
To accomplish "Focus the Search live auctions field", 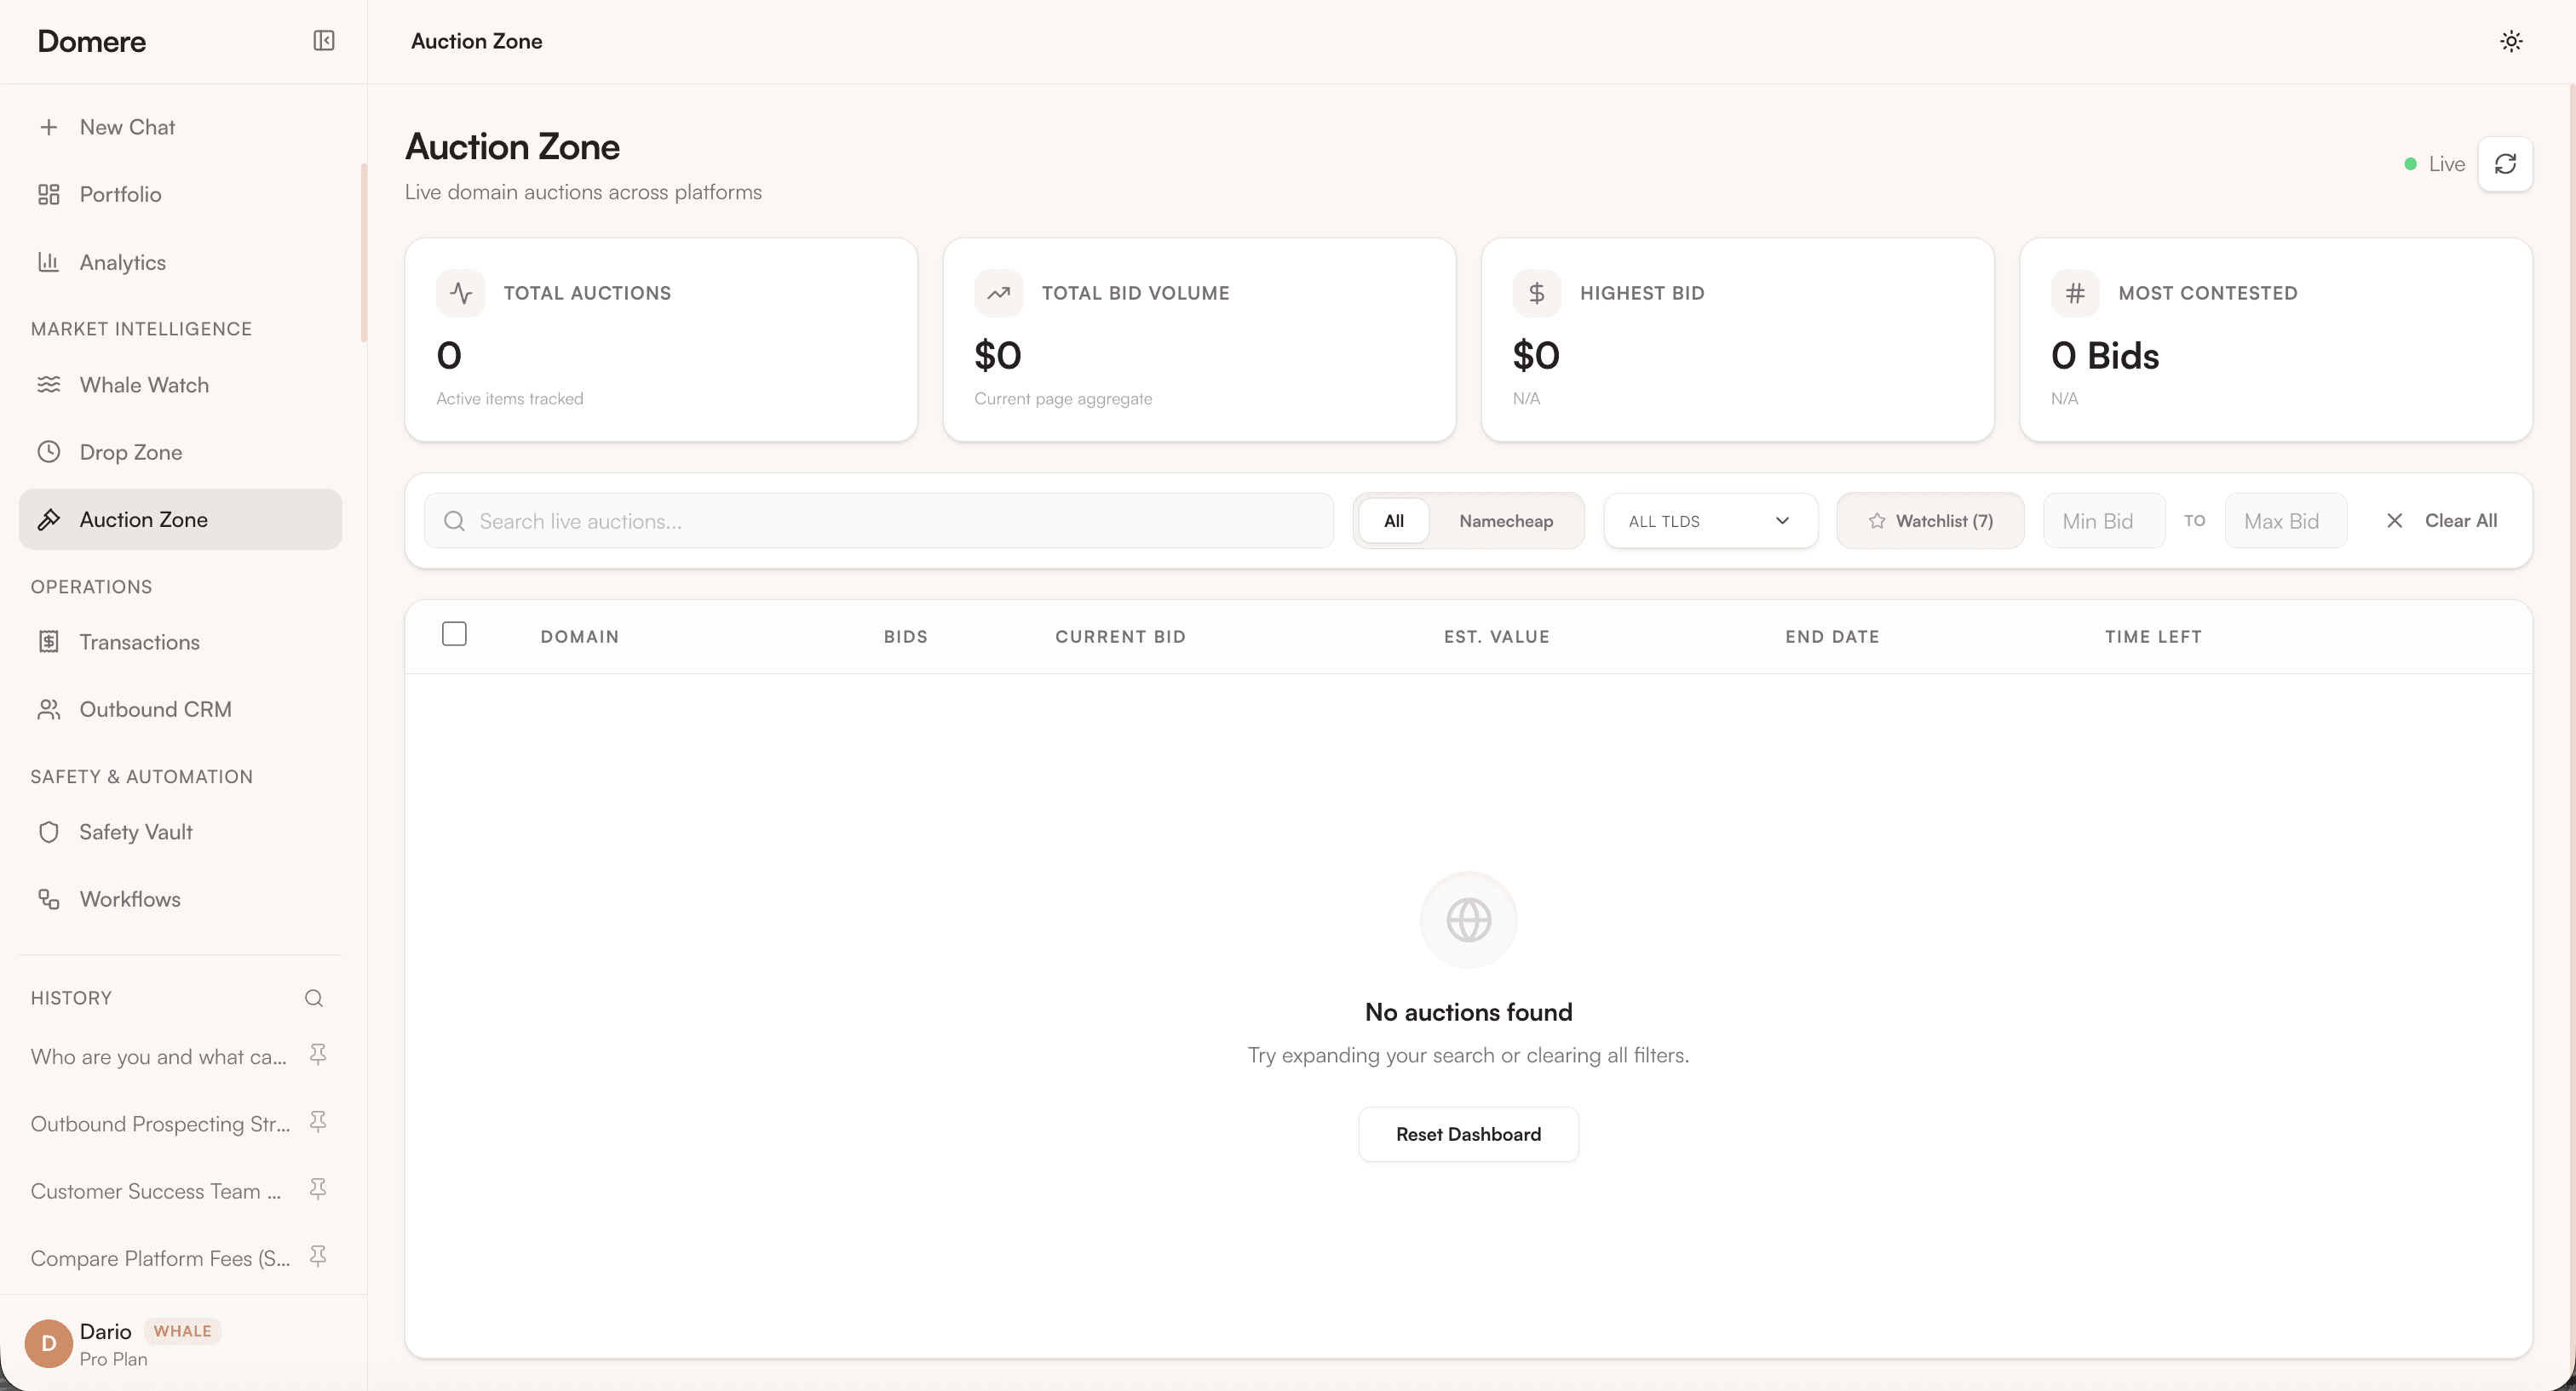I will 880,521.
